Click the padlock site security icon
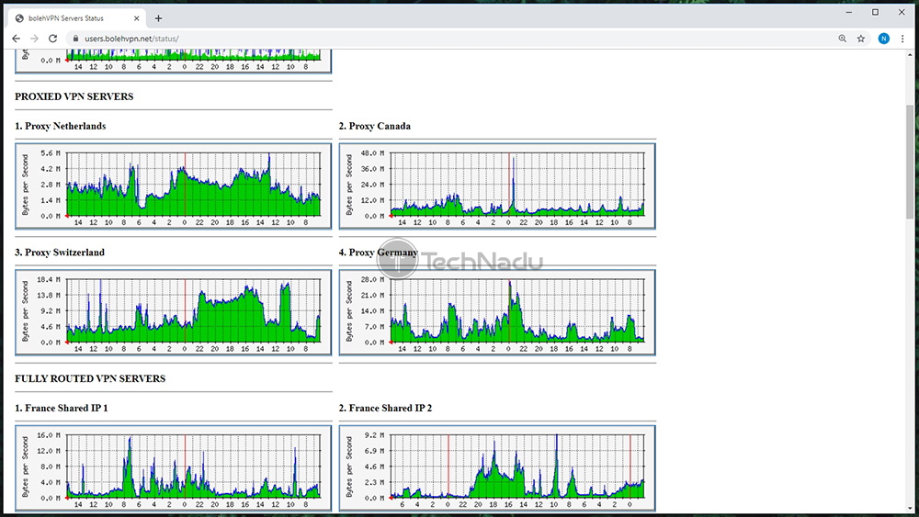Image resolution: width=919 pixels, height=517 pixels. [75, 39]
